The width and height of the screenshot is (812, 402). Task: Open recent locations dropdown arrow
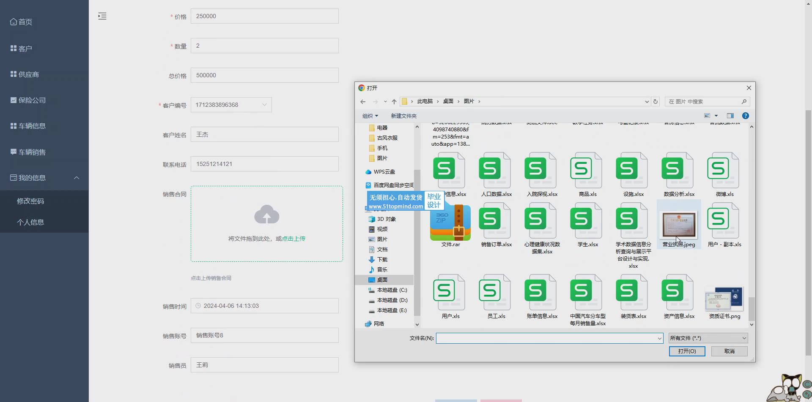[385, 102]
